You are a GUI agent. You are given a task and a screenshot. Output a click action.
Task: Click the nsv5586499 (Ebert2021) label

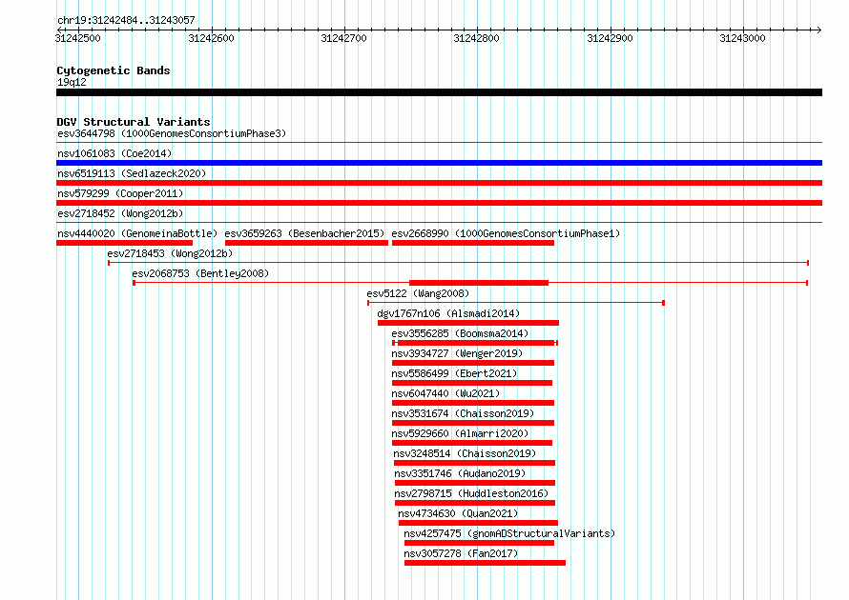pos(454,373)
